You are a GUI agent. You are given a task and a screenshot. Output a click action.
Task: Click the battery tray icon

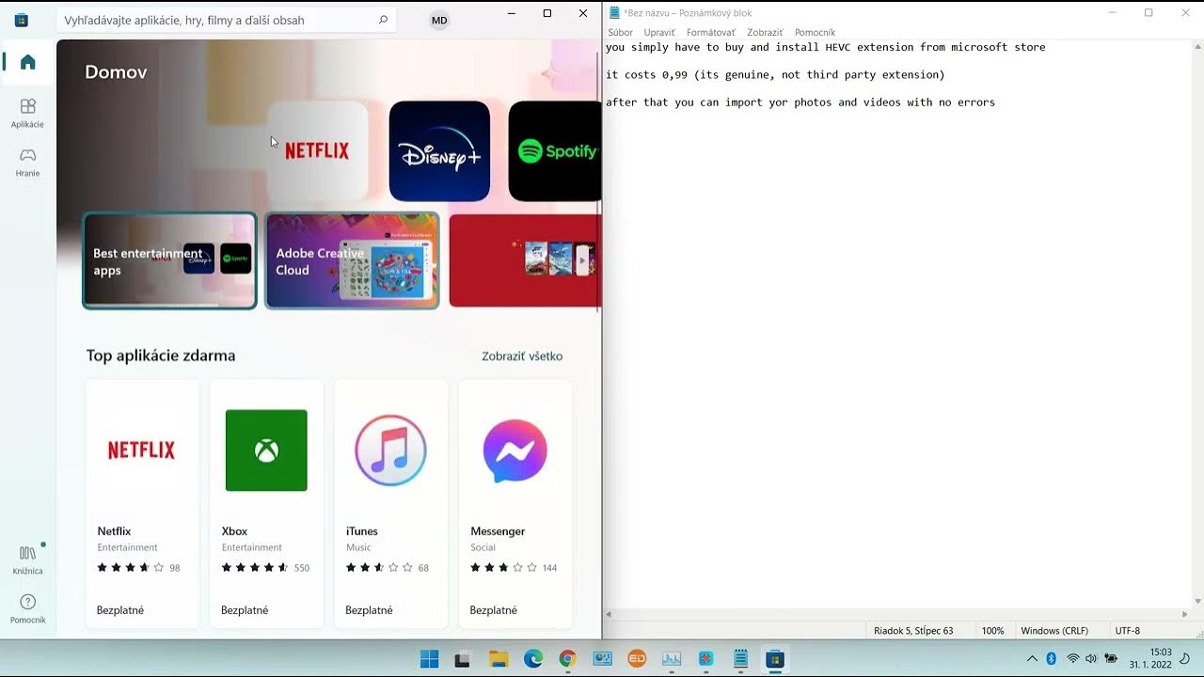1111,658
